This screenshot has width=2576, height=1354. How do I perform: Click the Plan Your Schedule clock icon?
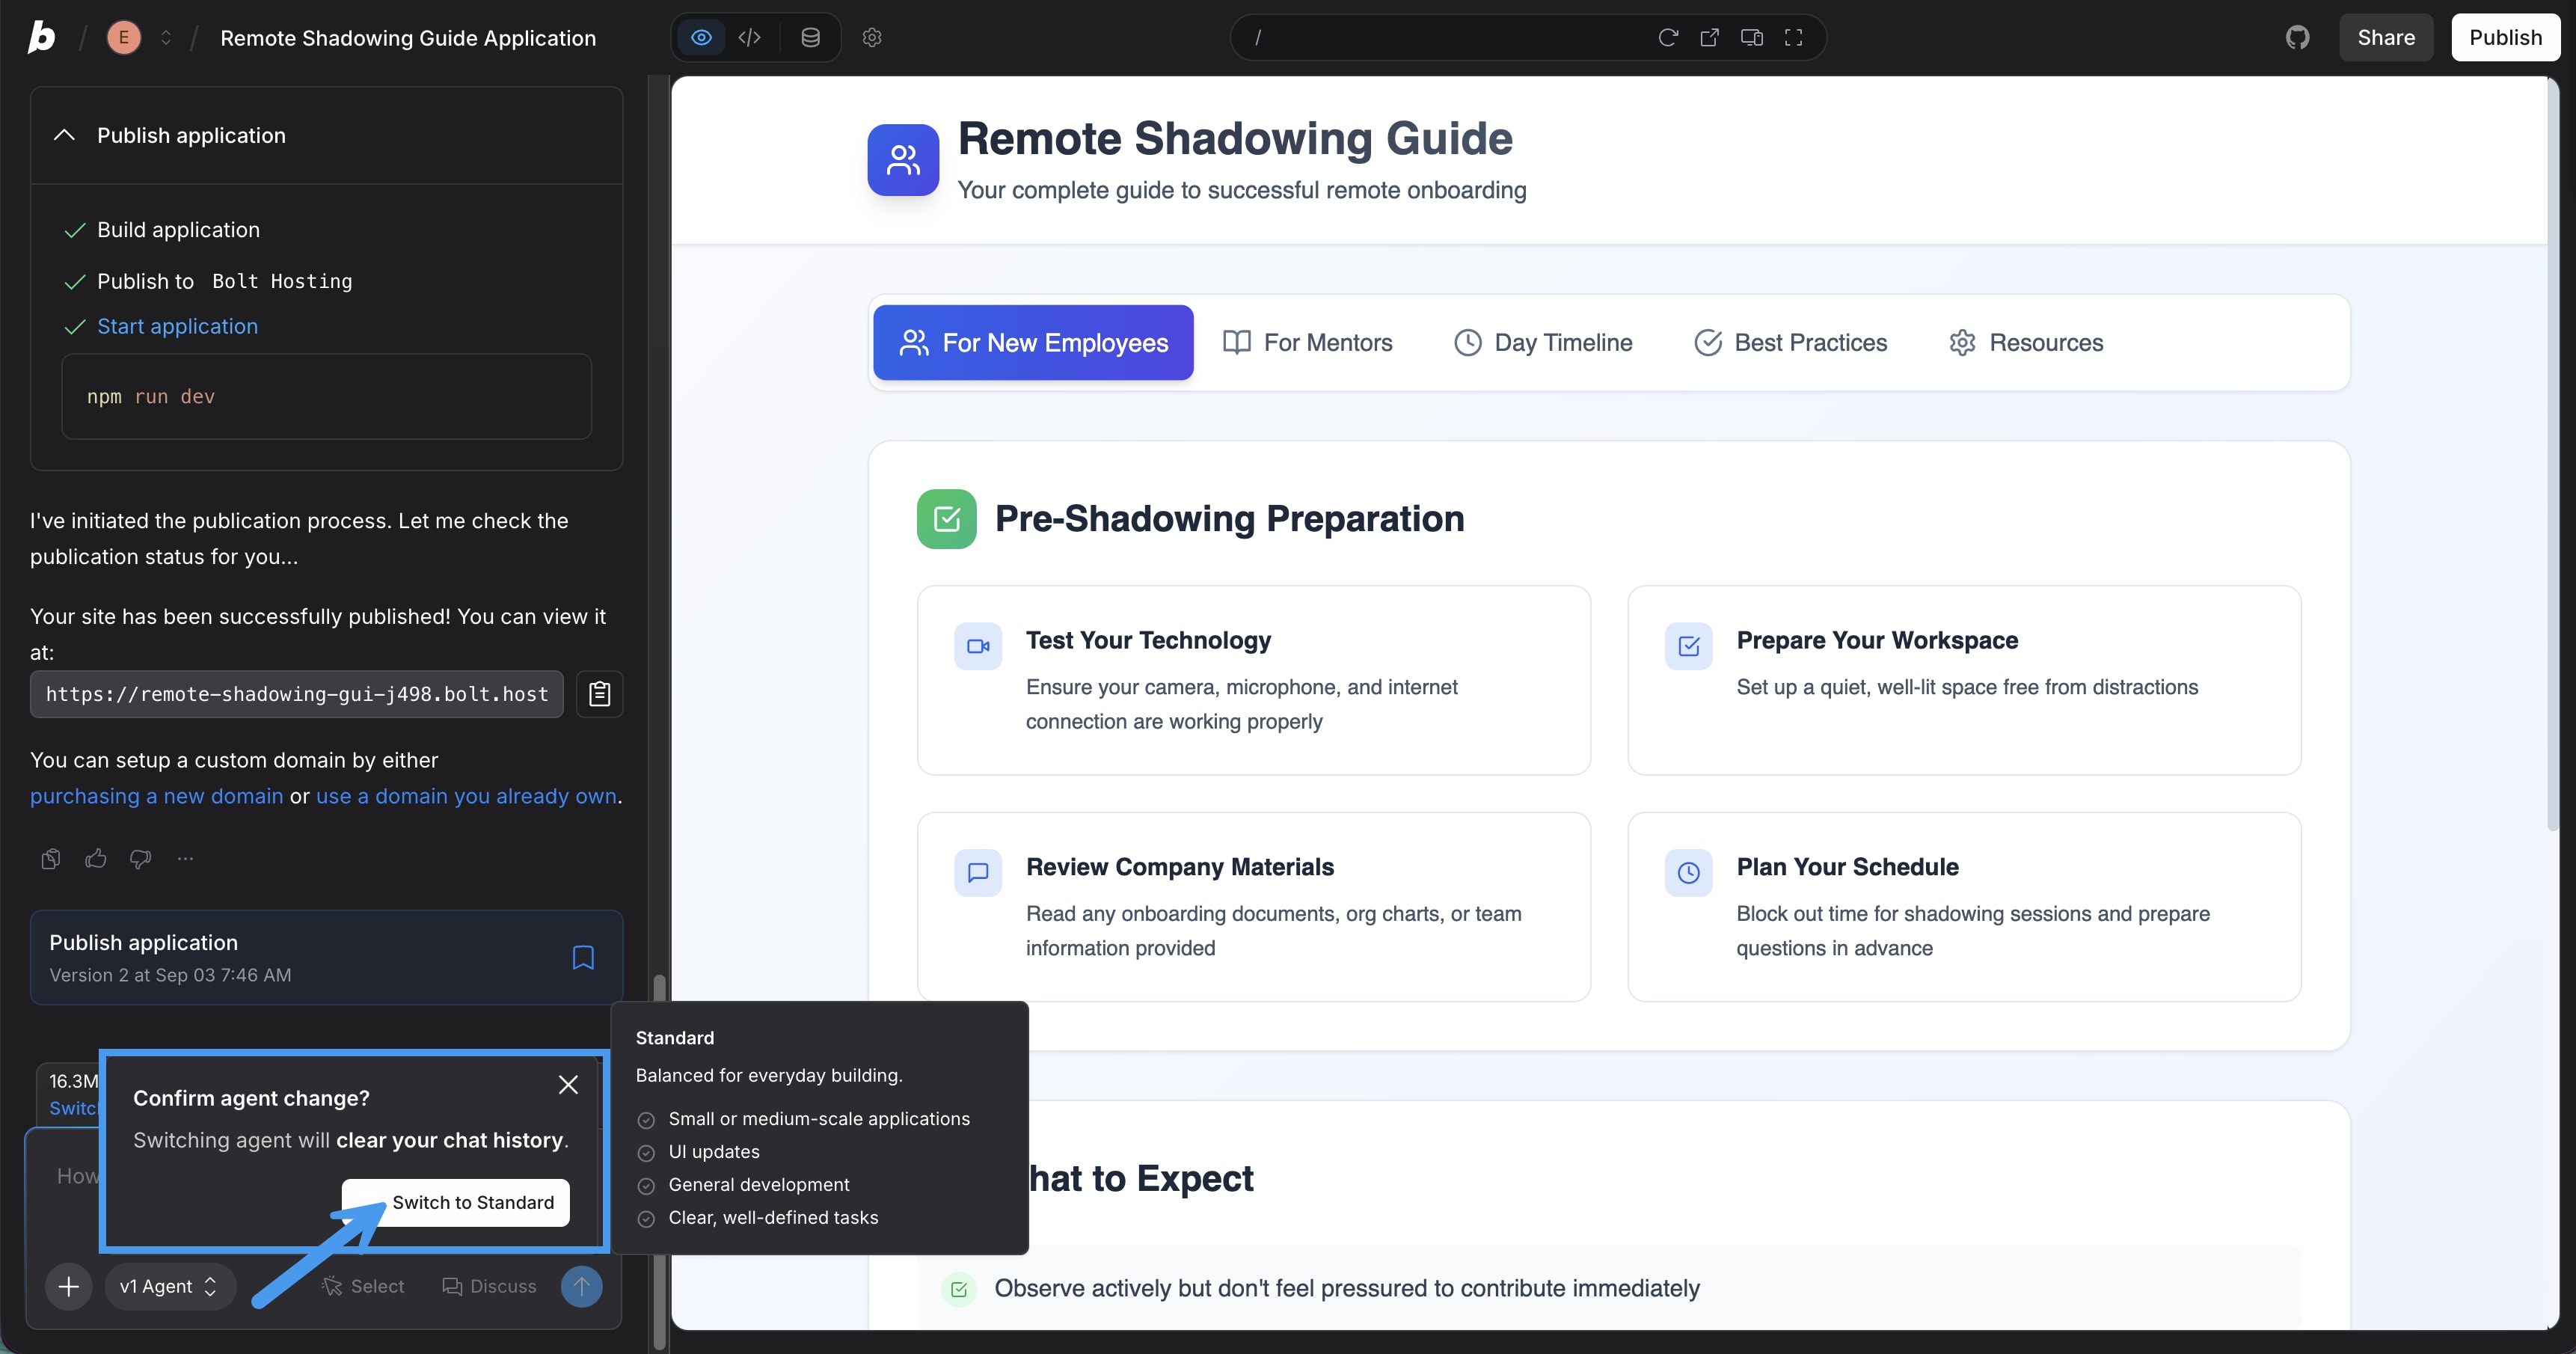[x=1689, y=873]
